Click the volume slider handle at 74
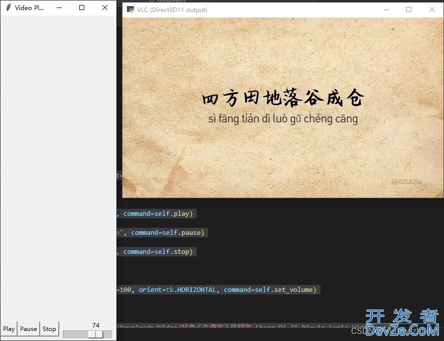This screenshot has height=341, width=444. [96, 334]
